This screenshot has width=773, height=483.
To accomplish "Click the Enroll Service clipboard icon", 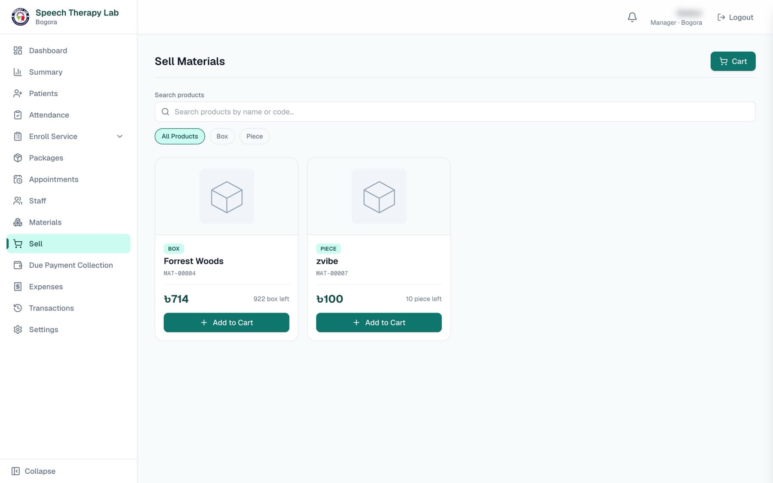I will click(x=18, y=137).
